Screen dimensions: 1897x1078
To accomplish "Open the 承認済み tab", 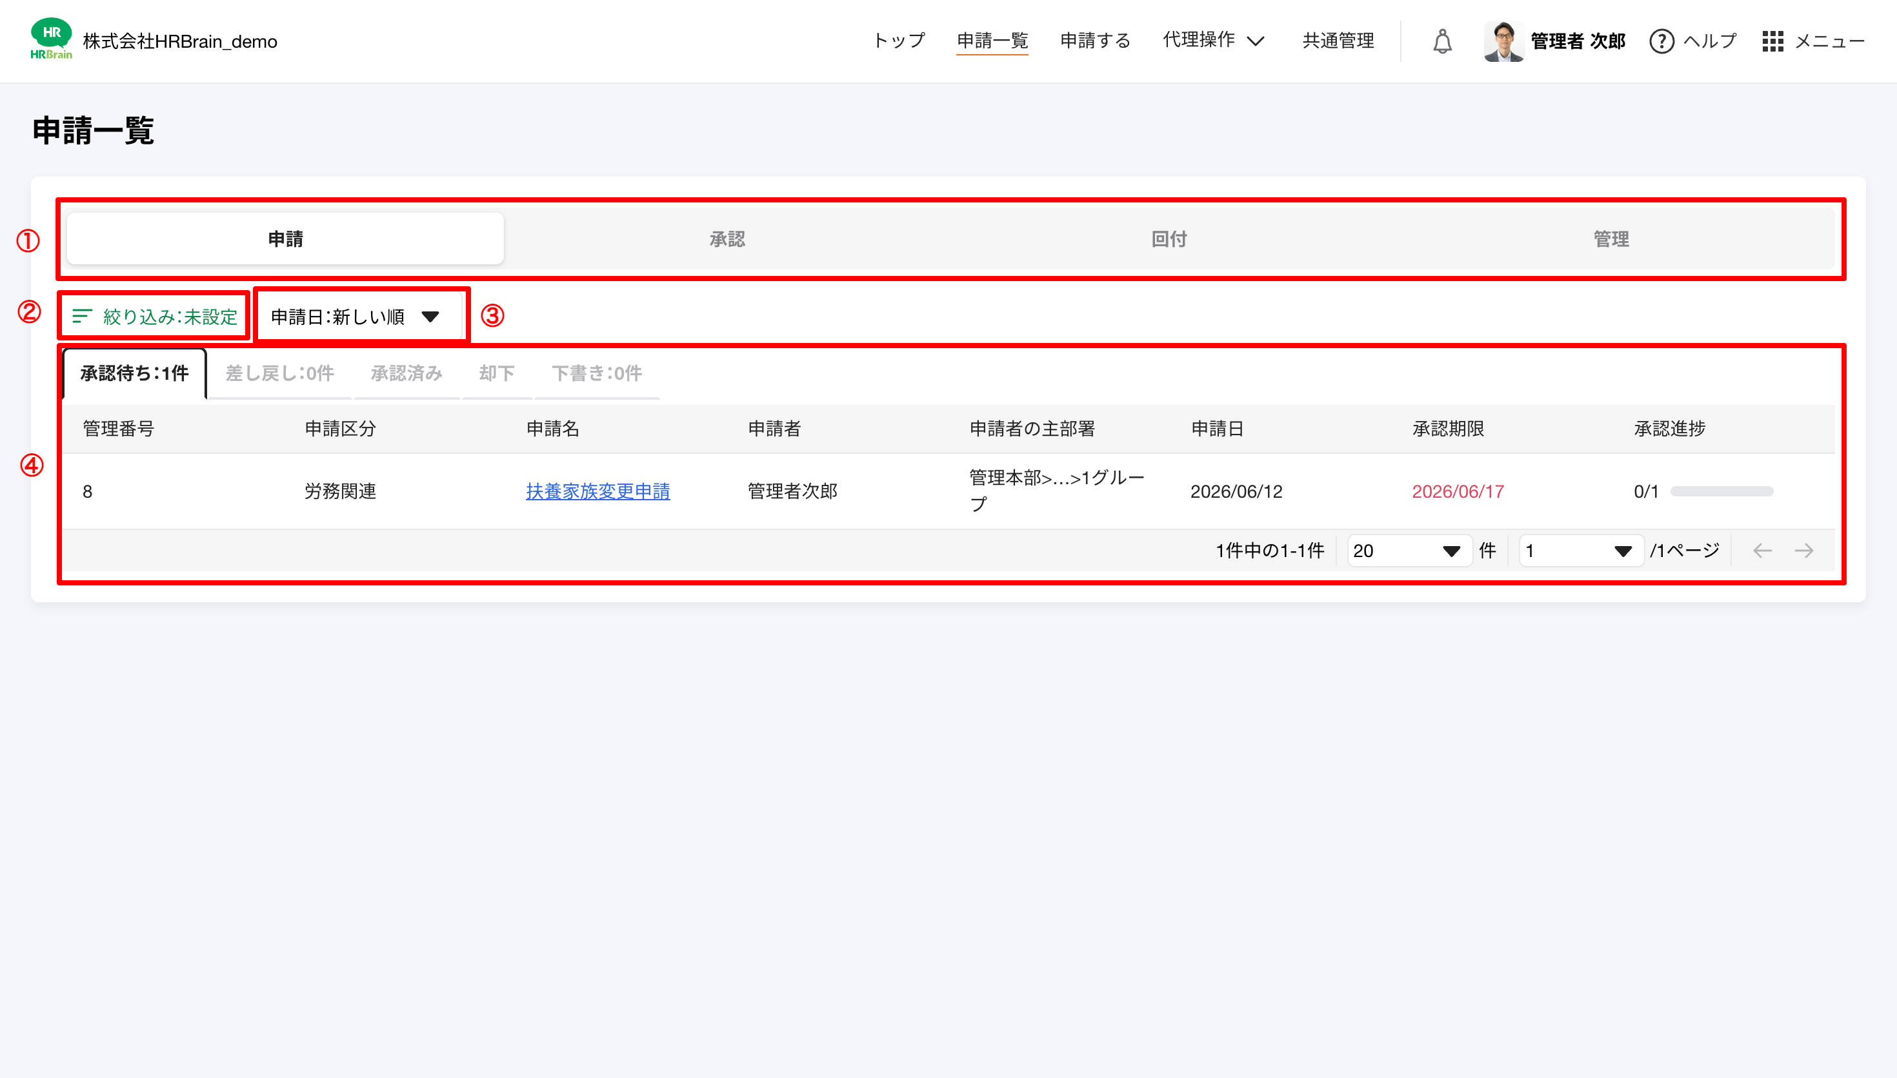I will (406, 373).
